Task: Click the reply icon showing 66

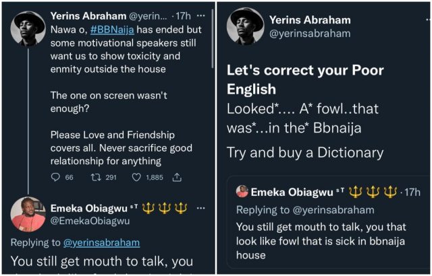Action: point(56,177)
